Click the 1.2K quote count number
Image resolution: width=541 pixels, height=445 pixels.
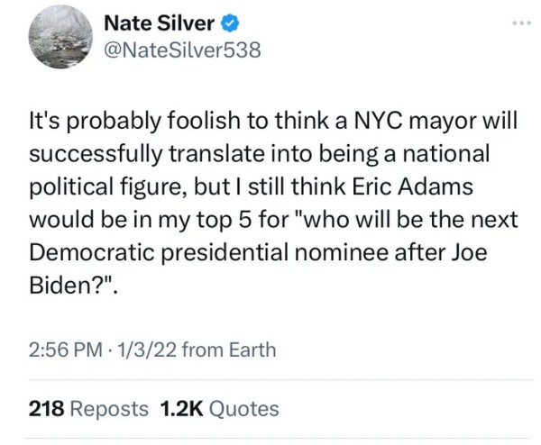click(180, 408)
